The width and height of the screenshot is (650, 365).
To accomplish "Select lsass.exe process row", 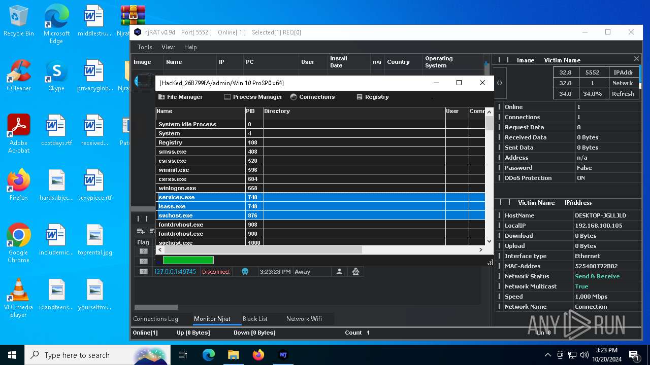I will click(321, 206).
